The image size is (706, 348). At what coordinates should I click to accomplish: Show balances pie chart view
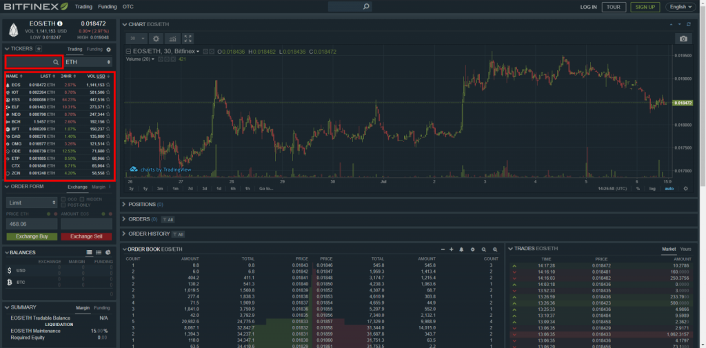click(108, 253)
